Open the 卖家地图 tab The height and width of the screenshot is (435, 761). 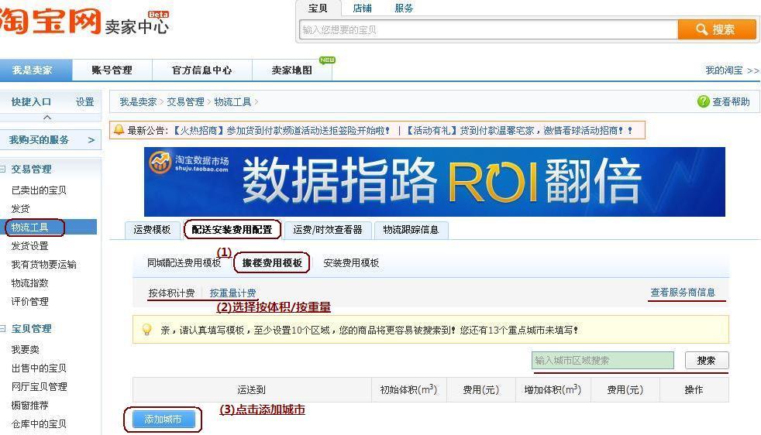point(291,70)
